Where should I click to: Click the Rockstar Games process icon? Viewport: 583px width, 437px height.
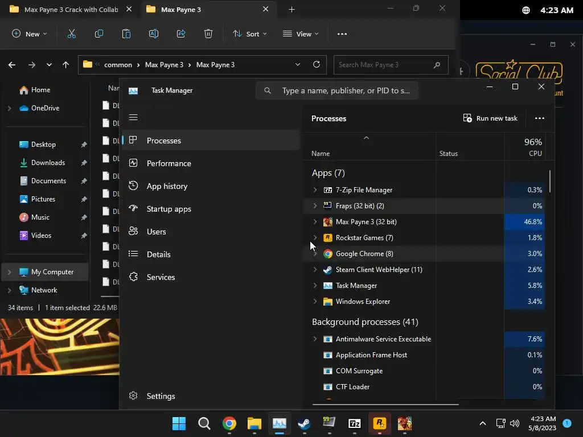pyautogui.click(x=327, y=238)
